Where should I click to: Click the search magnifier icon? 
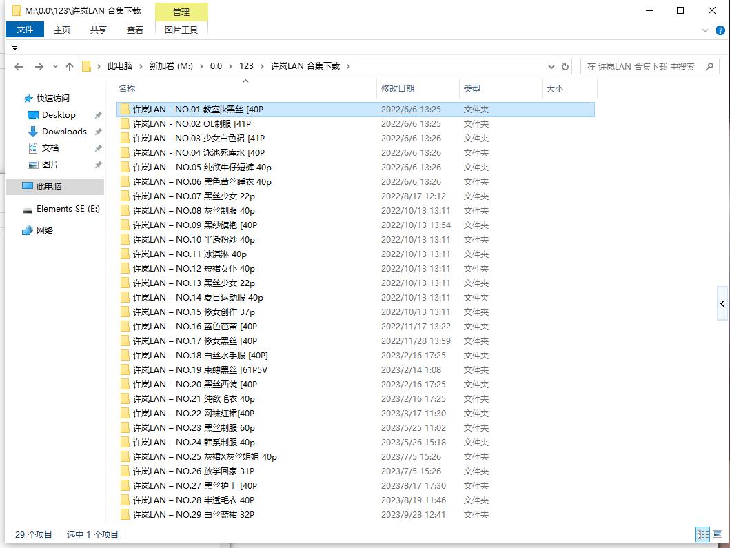click(x=709, y=67)
